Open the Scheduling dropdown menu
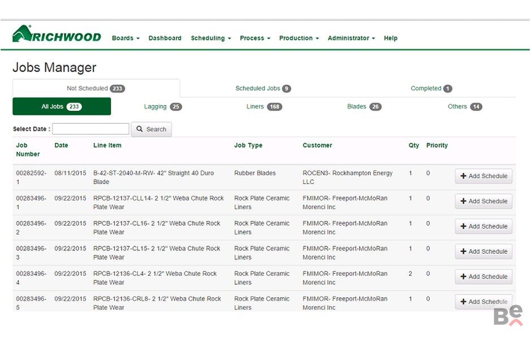 point(210,38)
